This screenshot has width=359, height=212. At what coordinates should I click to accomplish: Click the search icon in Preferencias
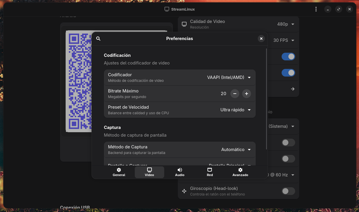click(x=98, y=39)
